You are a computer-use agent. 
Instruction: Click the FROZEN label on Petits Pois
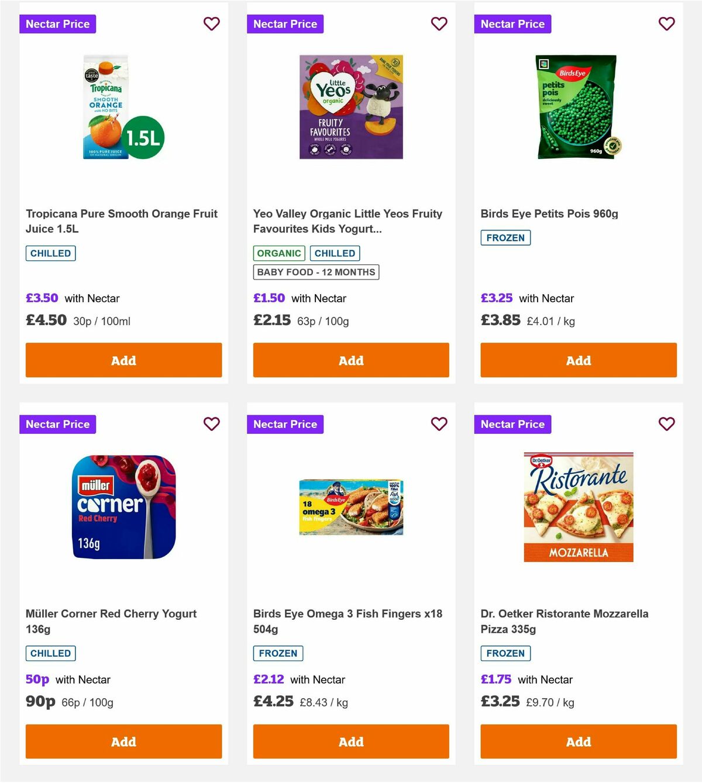click(x=505, y=238)
